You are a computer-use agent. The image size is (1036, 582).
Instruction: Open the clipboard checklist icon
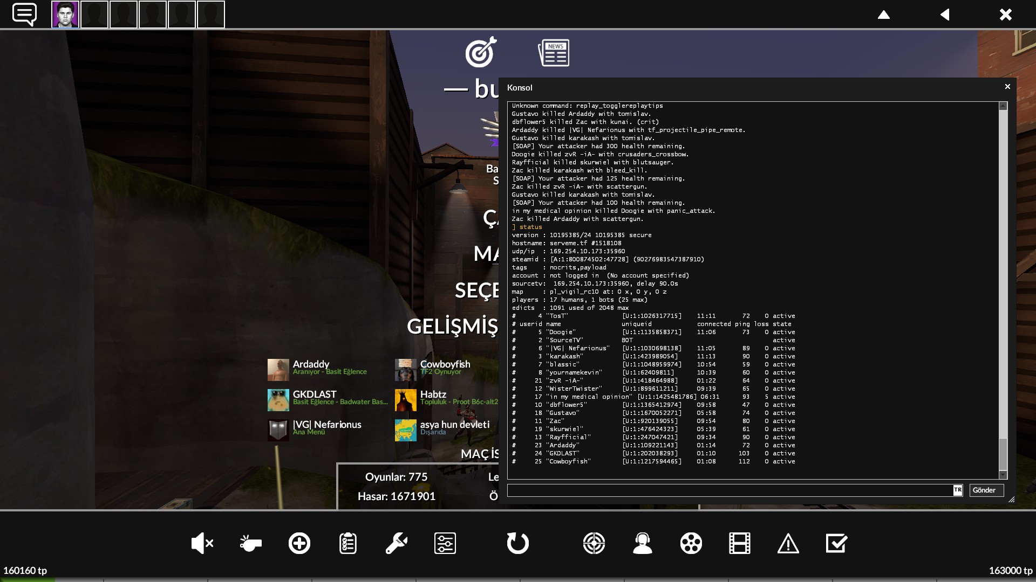348,543
